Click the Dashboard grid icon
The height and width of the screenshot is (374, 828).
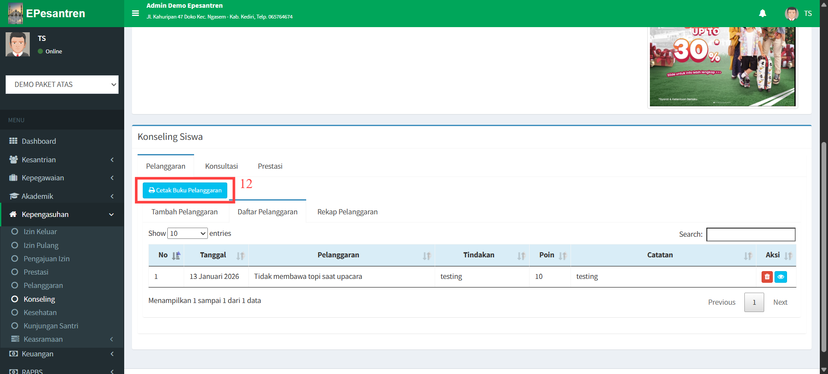13,141
